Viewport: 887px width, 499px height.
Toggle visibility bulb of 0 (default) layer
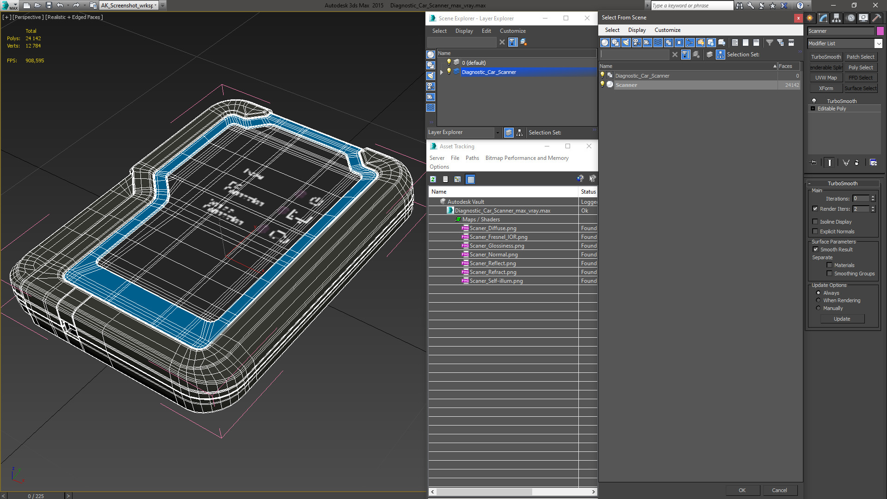(x=449, y=62)
